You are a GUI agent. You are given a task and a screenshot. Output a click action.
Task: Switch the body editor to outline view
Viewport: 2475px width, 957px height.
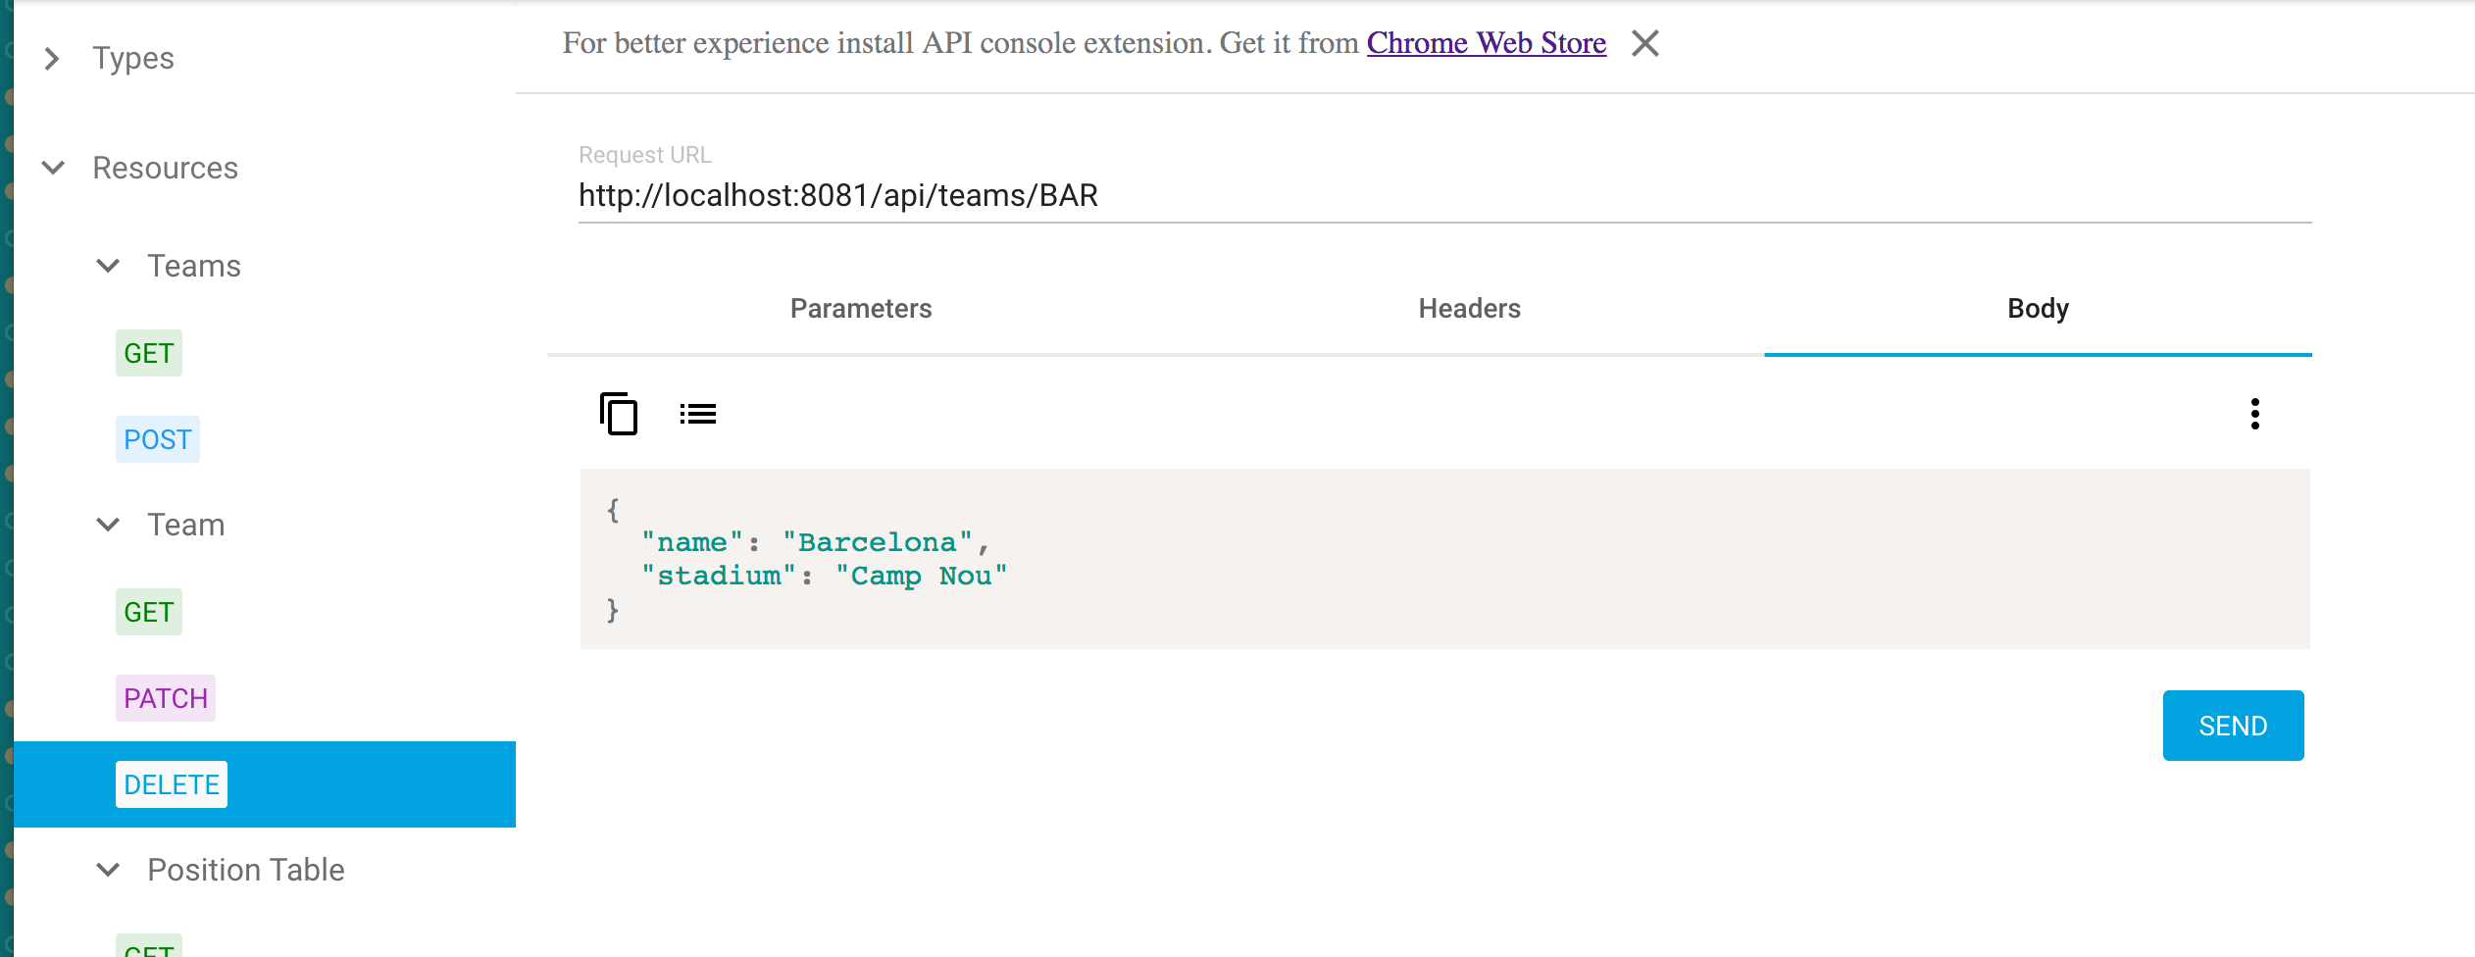[x=697, y=413]
